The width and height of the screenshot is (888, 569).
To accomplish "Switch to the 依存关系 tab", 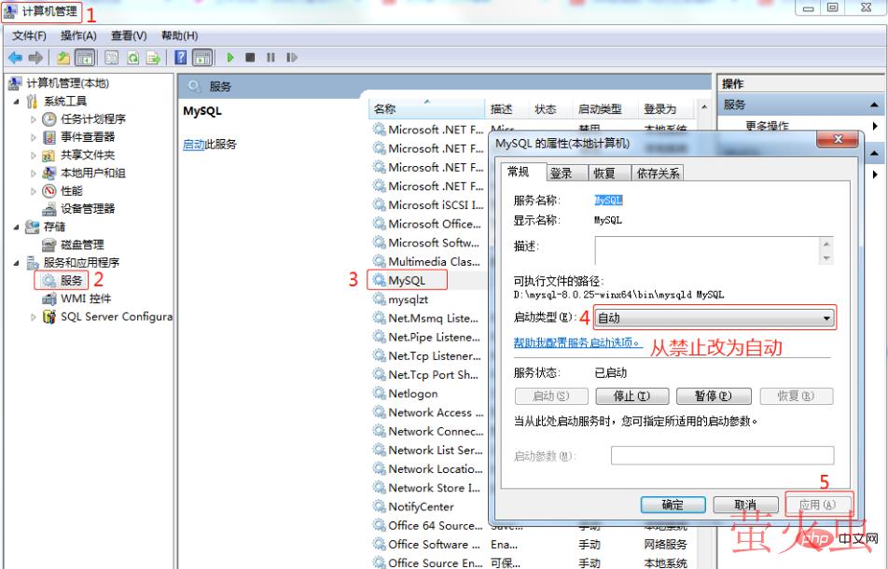I will point(658,173).
